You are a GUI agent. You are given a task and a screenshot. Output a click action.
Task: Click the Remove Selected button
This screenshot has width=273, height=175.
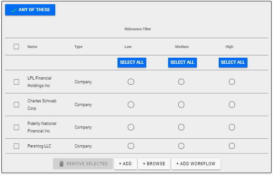[x=83, y=164]
